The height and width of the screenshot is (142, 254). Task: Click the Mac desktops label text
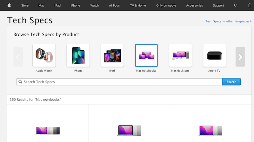coord(180,71)
